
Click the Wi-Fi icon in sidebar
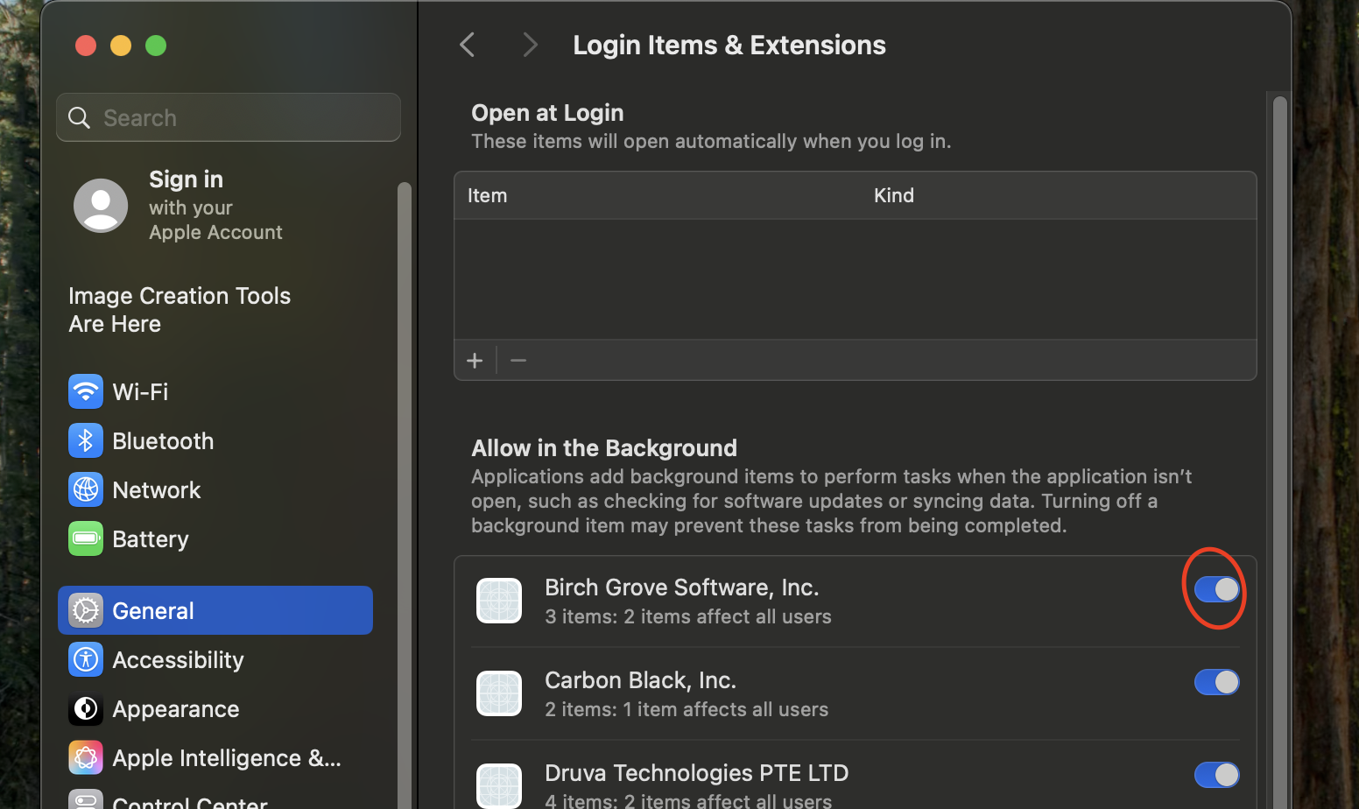pos(86,391)
